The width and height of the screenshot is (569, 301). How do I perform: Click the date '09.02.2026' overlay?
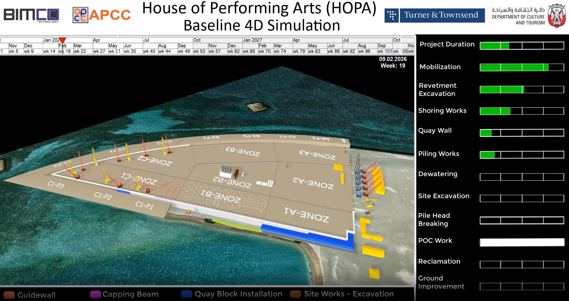tap(393, 59)
